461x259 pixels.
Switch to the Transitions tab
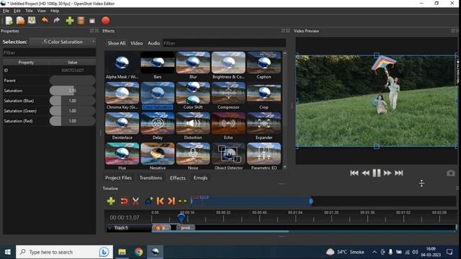(x=151, y=178)
